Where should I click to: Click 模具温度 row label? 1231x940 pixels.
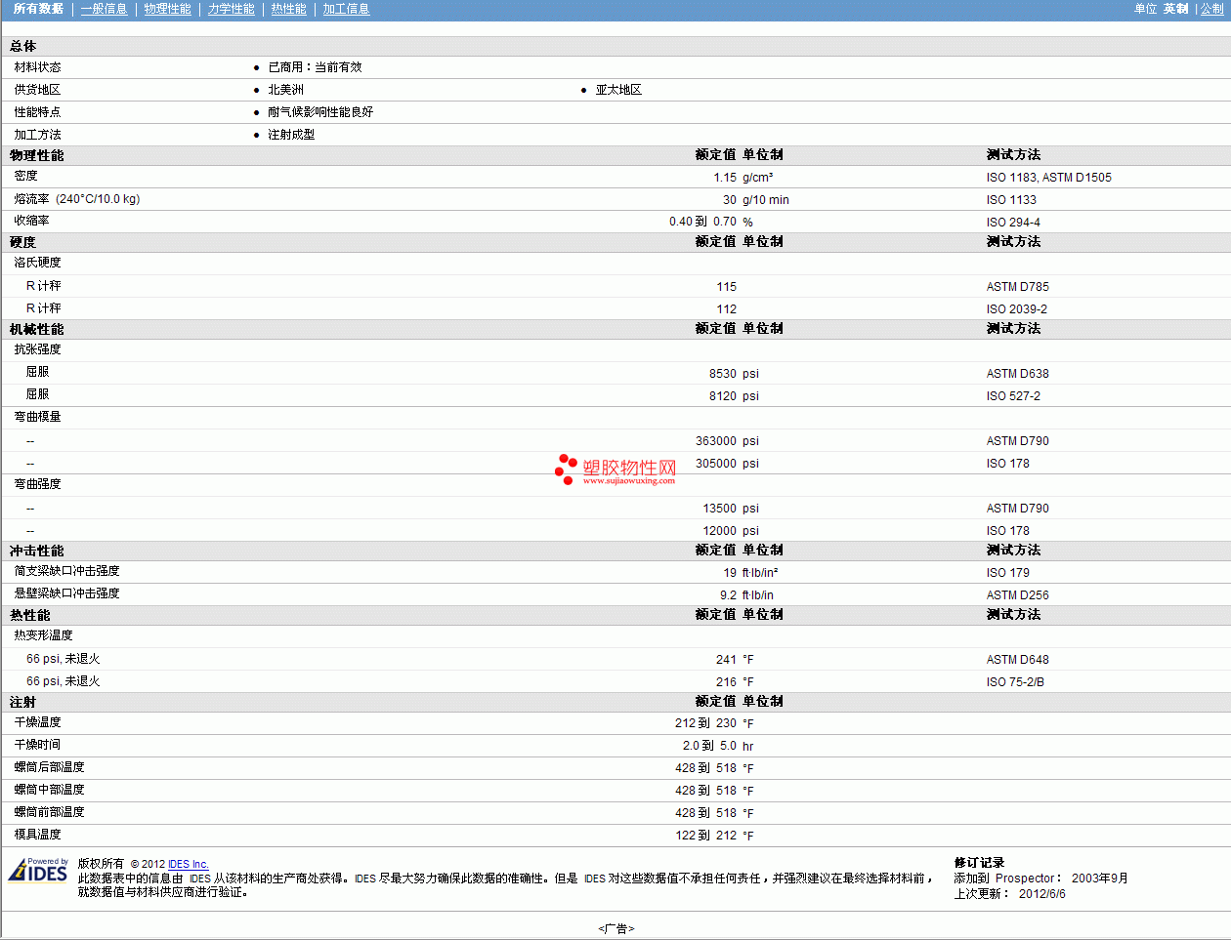[x=37, y=835]
